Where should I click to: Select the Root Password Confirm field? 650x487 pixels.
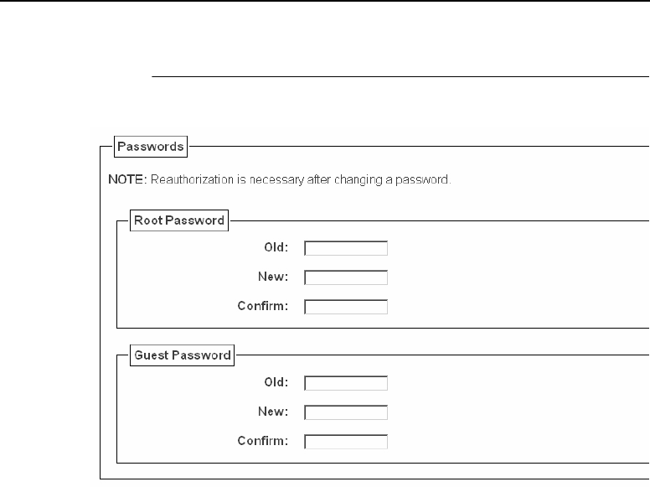click(x=346, y=307)
